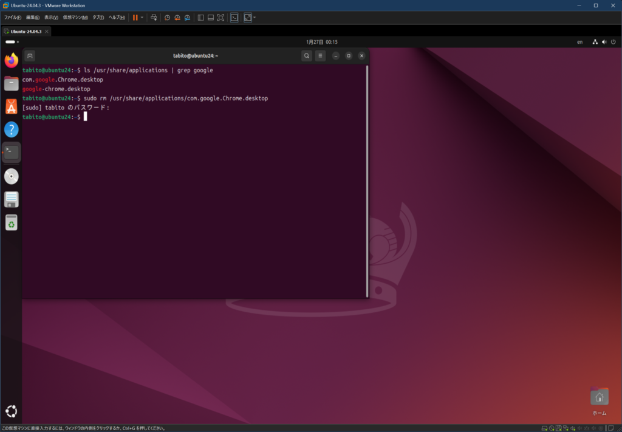Click the terminal search icon

[306, 56]
